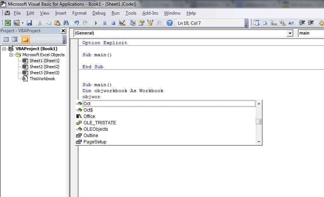Open Project Explorer toolbar icon
This screenshot has height=197, width=324.
pos(133,23)
